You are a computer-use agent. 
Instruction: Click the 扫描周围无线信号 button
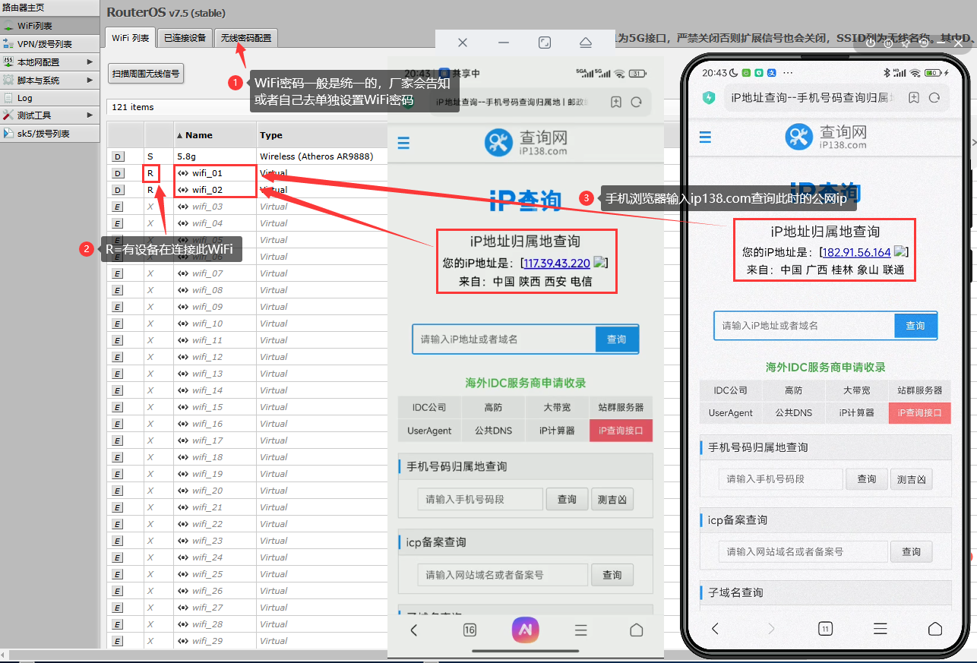[146, 74]
